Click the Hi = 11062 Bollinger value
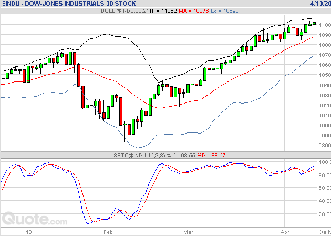Image resolution: width=332 pixels, height=236 pixels. click(163, 11)
